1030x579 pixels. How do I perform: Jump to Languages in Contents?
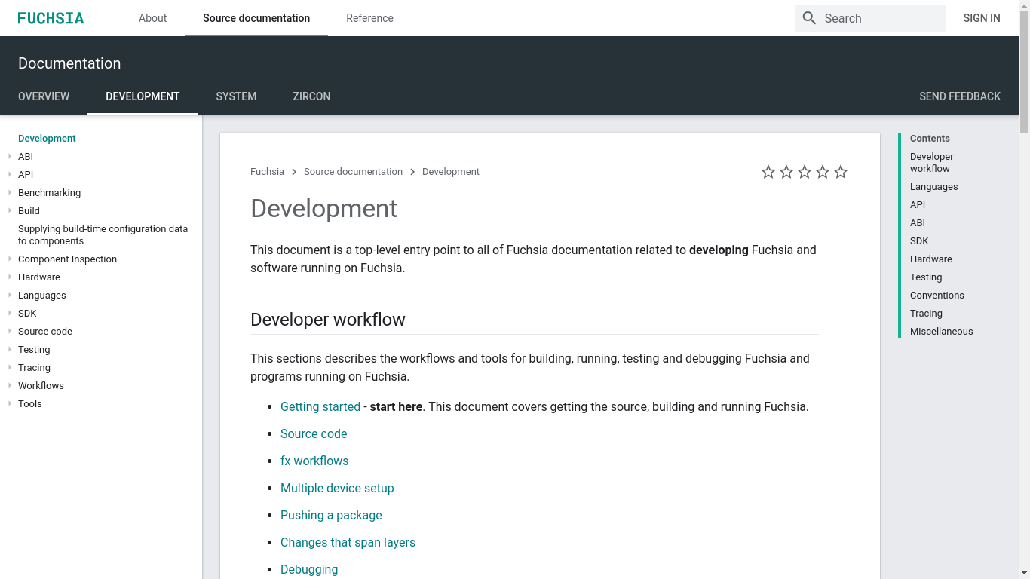933,187
